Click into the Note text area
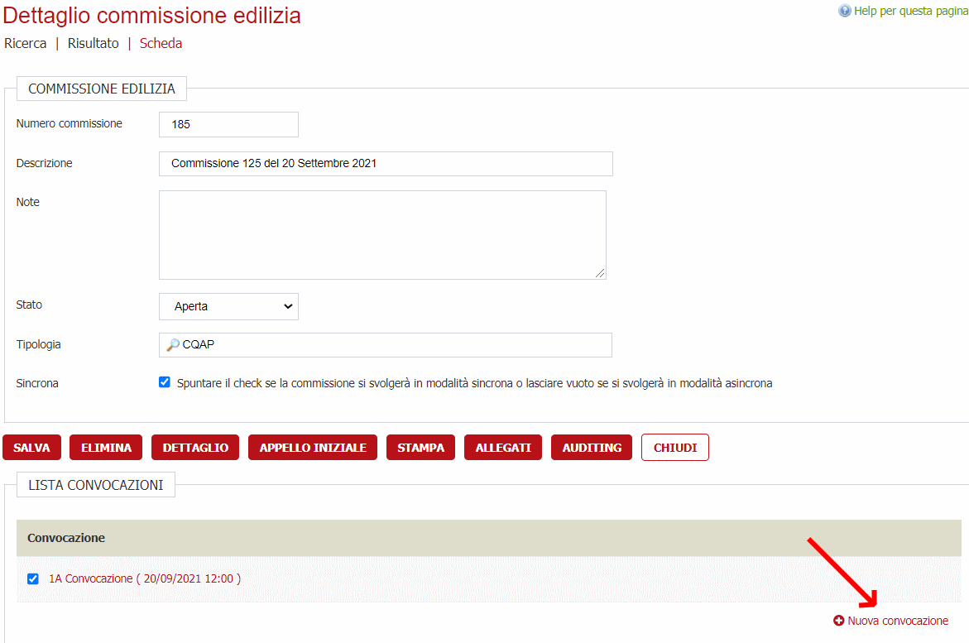The width and height of the screenshot is (969, 643). (381, 235)
